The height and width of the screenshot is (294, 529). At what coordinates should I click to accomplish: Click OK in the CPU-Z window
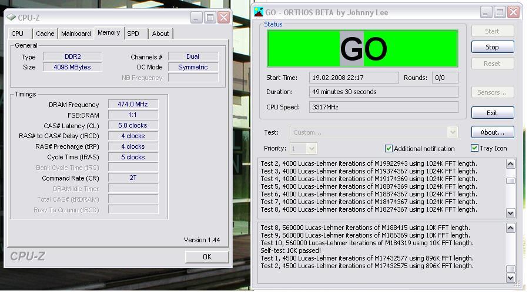207,257
